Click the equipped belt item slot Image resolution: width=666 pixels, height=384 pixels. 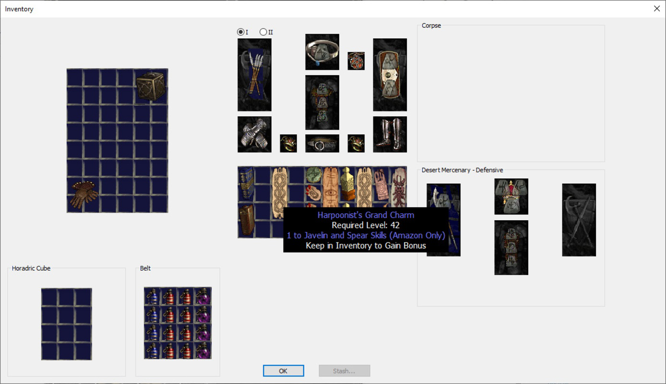(x=322, y=144)
